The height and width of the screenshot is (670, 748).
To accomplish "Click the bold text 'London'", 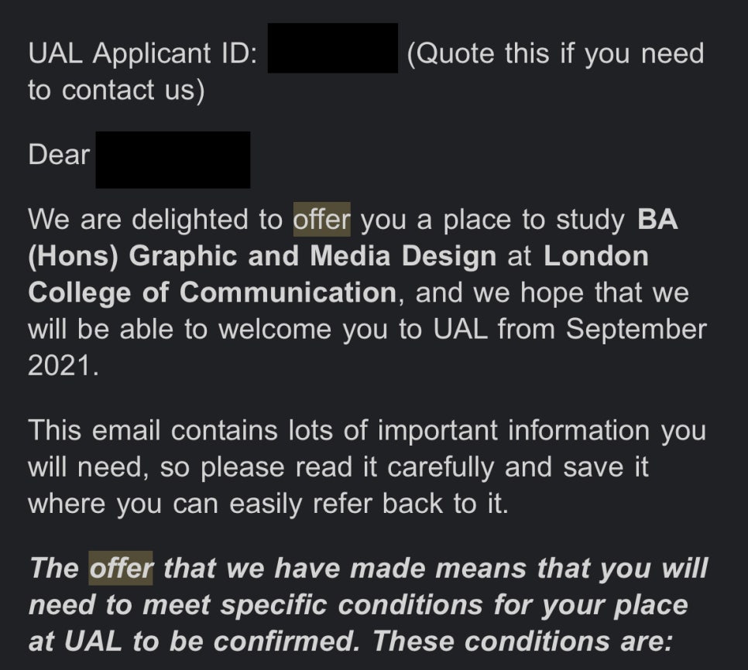I will pyautogui.click(x=596, y=256).
